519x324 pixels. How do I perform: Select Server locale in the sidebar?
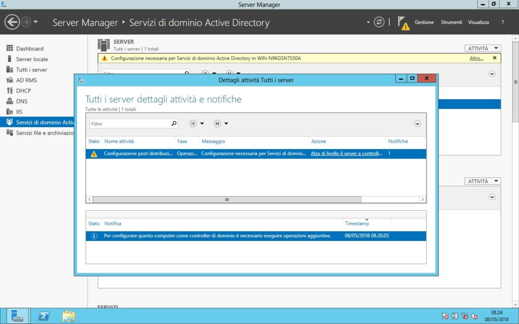pyautogui.click(x=32, y=59)
